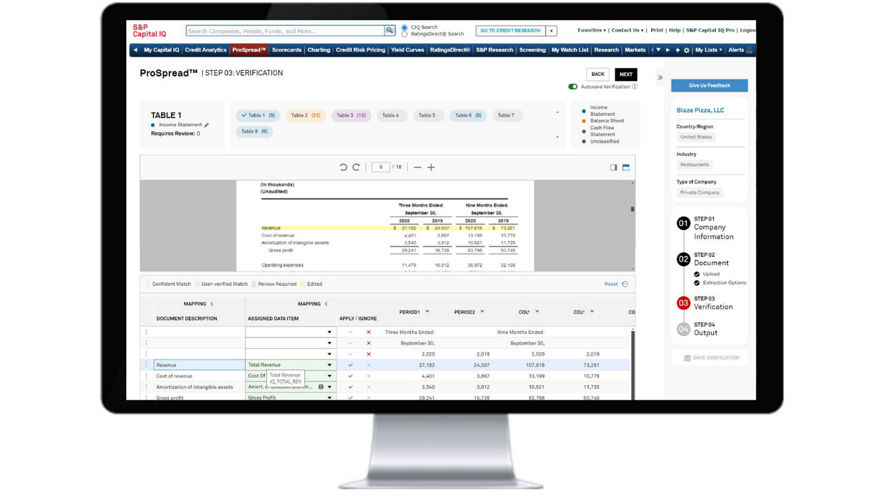Ignore the first mapping row with red X
882x496 pixels.
tap(369, 332)
